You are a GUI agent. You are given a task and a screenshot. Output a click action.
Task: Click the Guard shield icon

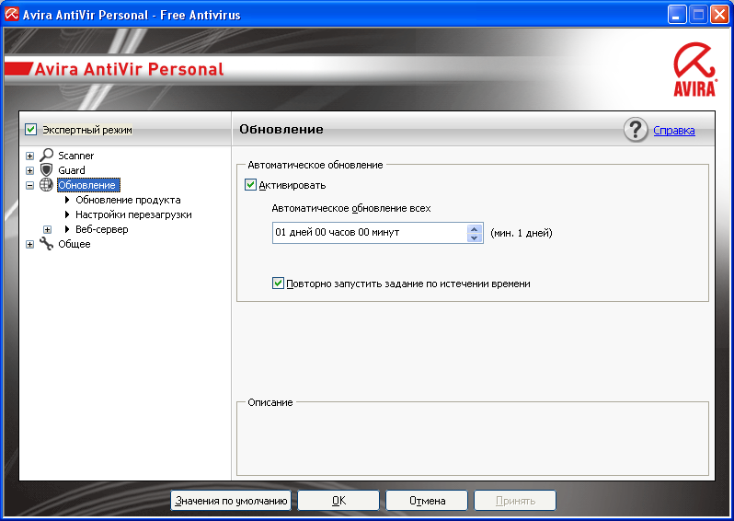click(46, 169)
